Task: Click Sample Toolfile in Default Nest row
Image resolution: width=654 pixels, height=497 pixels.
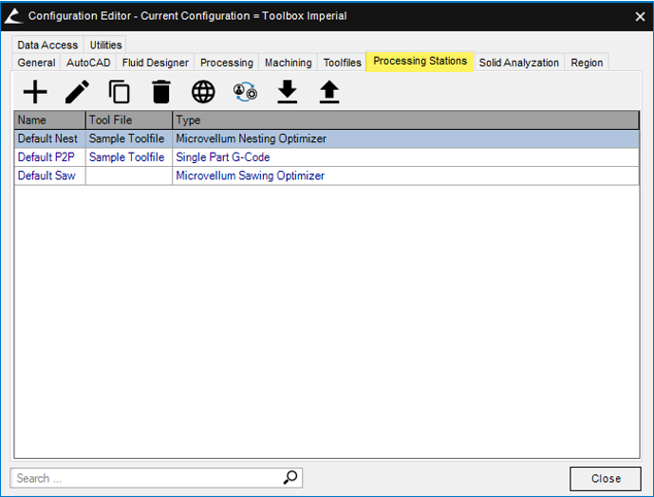Action: (x=129, y=138)
